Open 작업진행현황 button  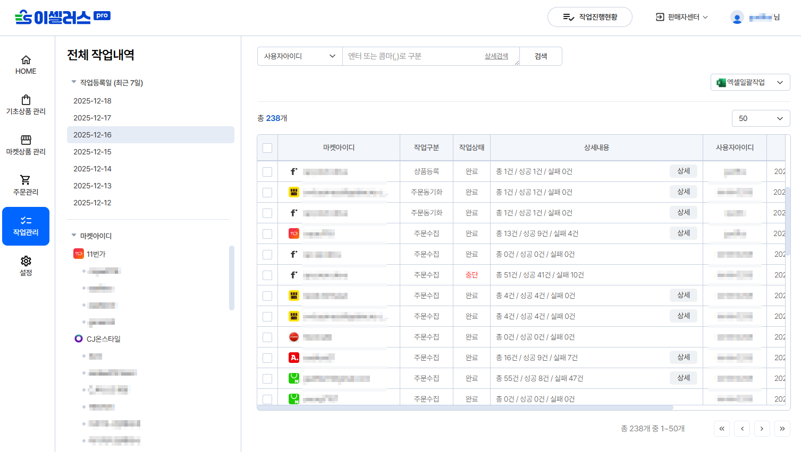590,17
